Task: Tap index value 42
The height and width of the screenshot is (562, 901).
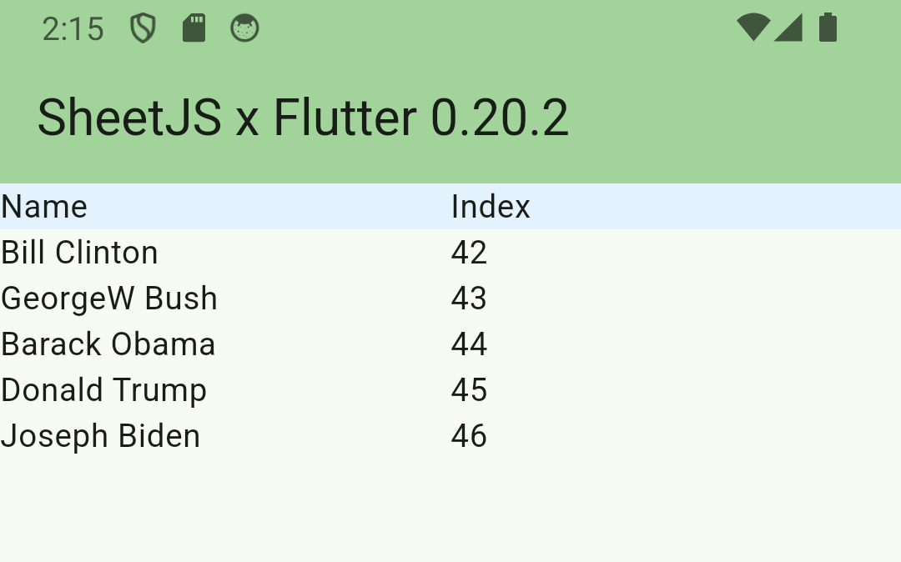Action: coord(469,253)
